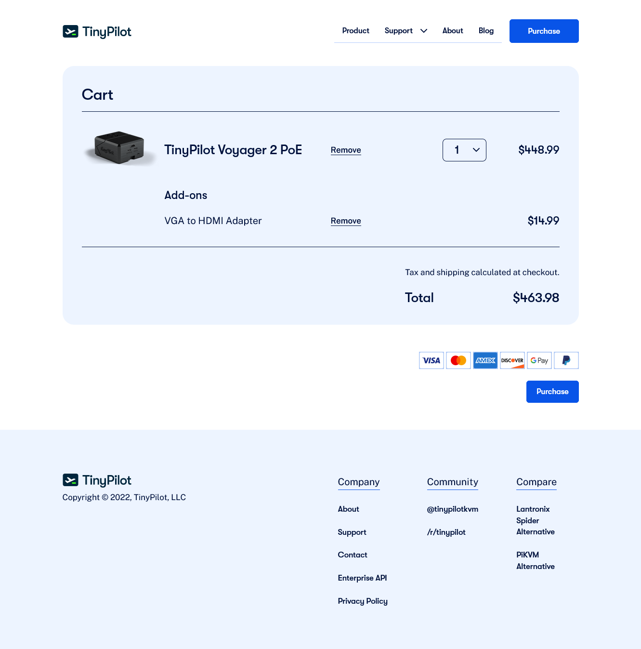Viewport: 641px width, 649px height.
Task: Click the VGA to HDMI Adapter add-on name
Action: point(213,221)
